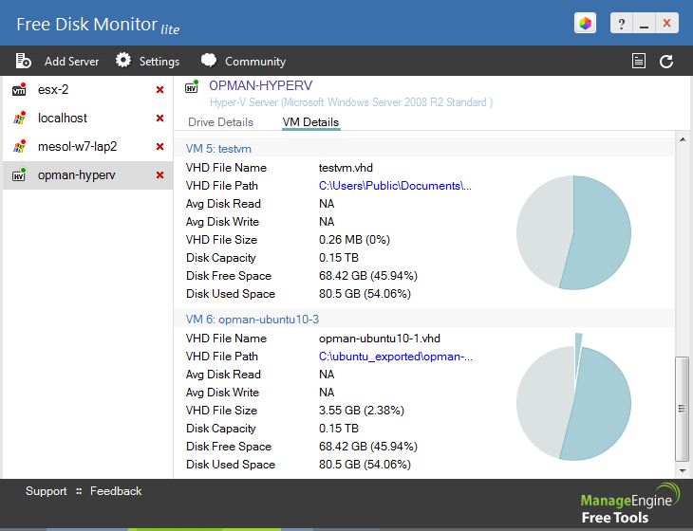The height and width of the screenshot is (531, 693).
Task: Remove opman-hyperv with red X
Action: click(160, 174)
